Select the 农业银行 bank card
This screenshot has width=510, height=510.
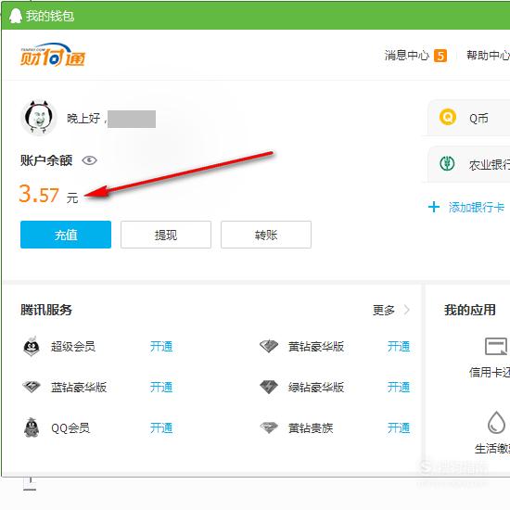pos(468,164)
